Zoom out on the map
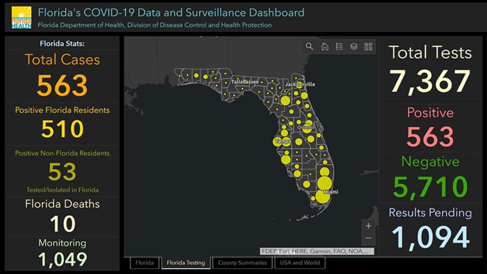 pos(368,238)
